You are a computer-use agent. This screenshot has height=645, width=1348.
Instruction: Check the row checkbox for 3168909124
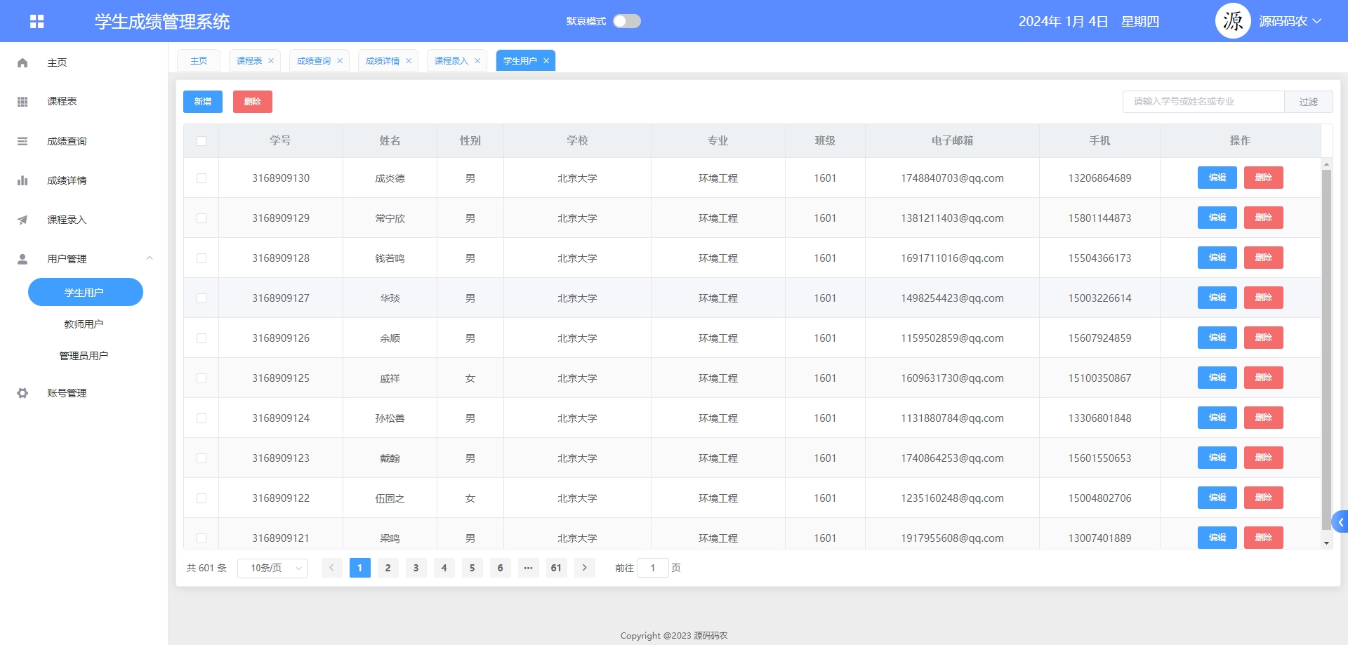(201, 418)
